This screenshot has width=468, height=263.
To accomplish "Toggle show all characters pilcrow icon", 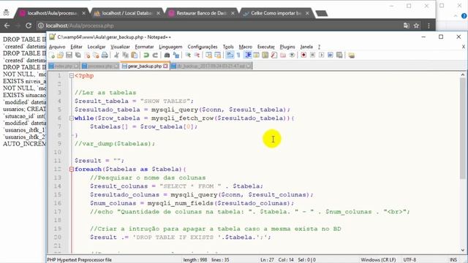I will click(238, 56).
